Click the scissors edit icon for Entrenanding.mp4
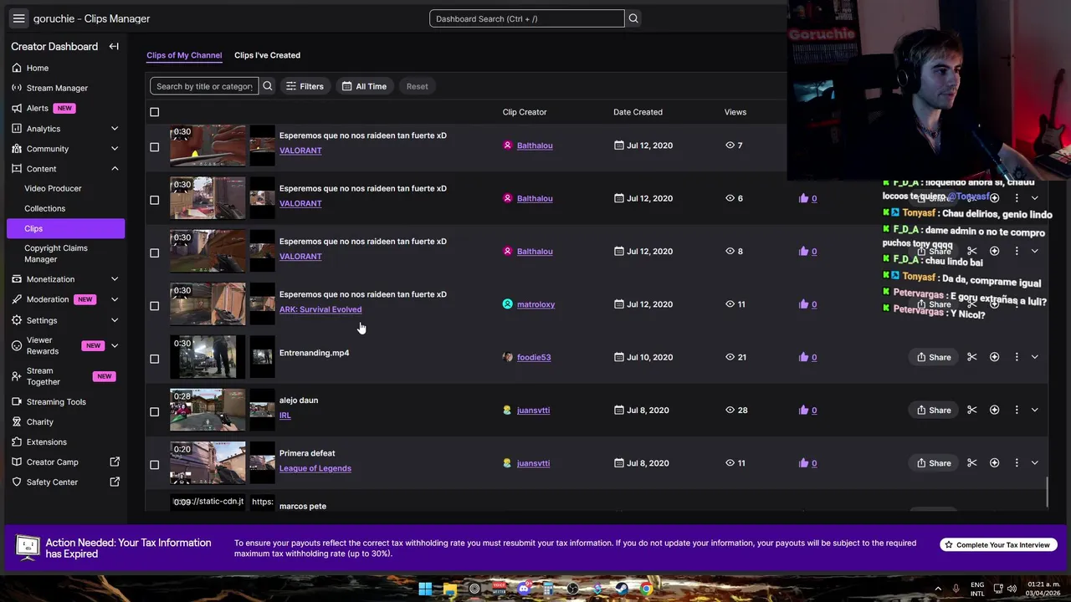Viewport: 1071px width, 602px height. point(972,357)
